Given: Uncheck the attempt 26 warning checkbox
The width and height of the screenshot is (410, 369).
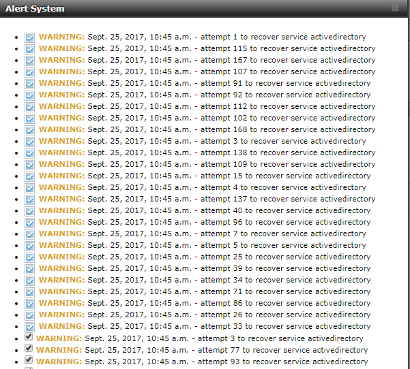Looking at the screenshot, I should pyautogui.click(x=29, y=315).
